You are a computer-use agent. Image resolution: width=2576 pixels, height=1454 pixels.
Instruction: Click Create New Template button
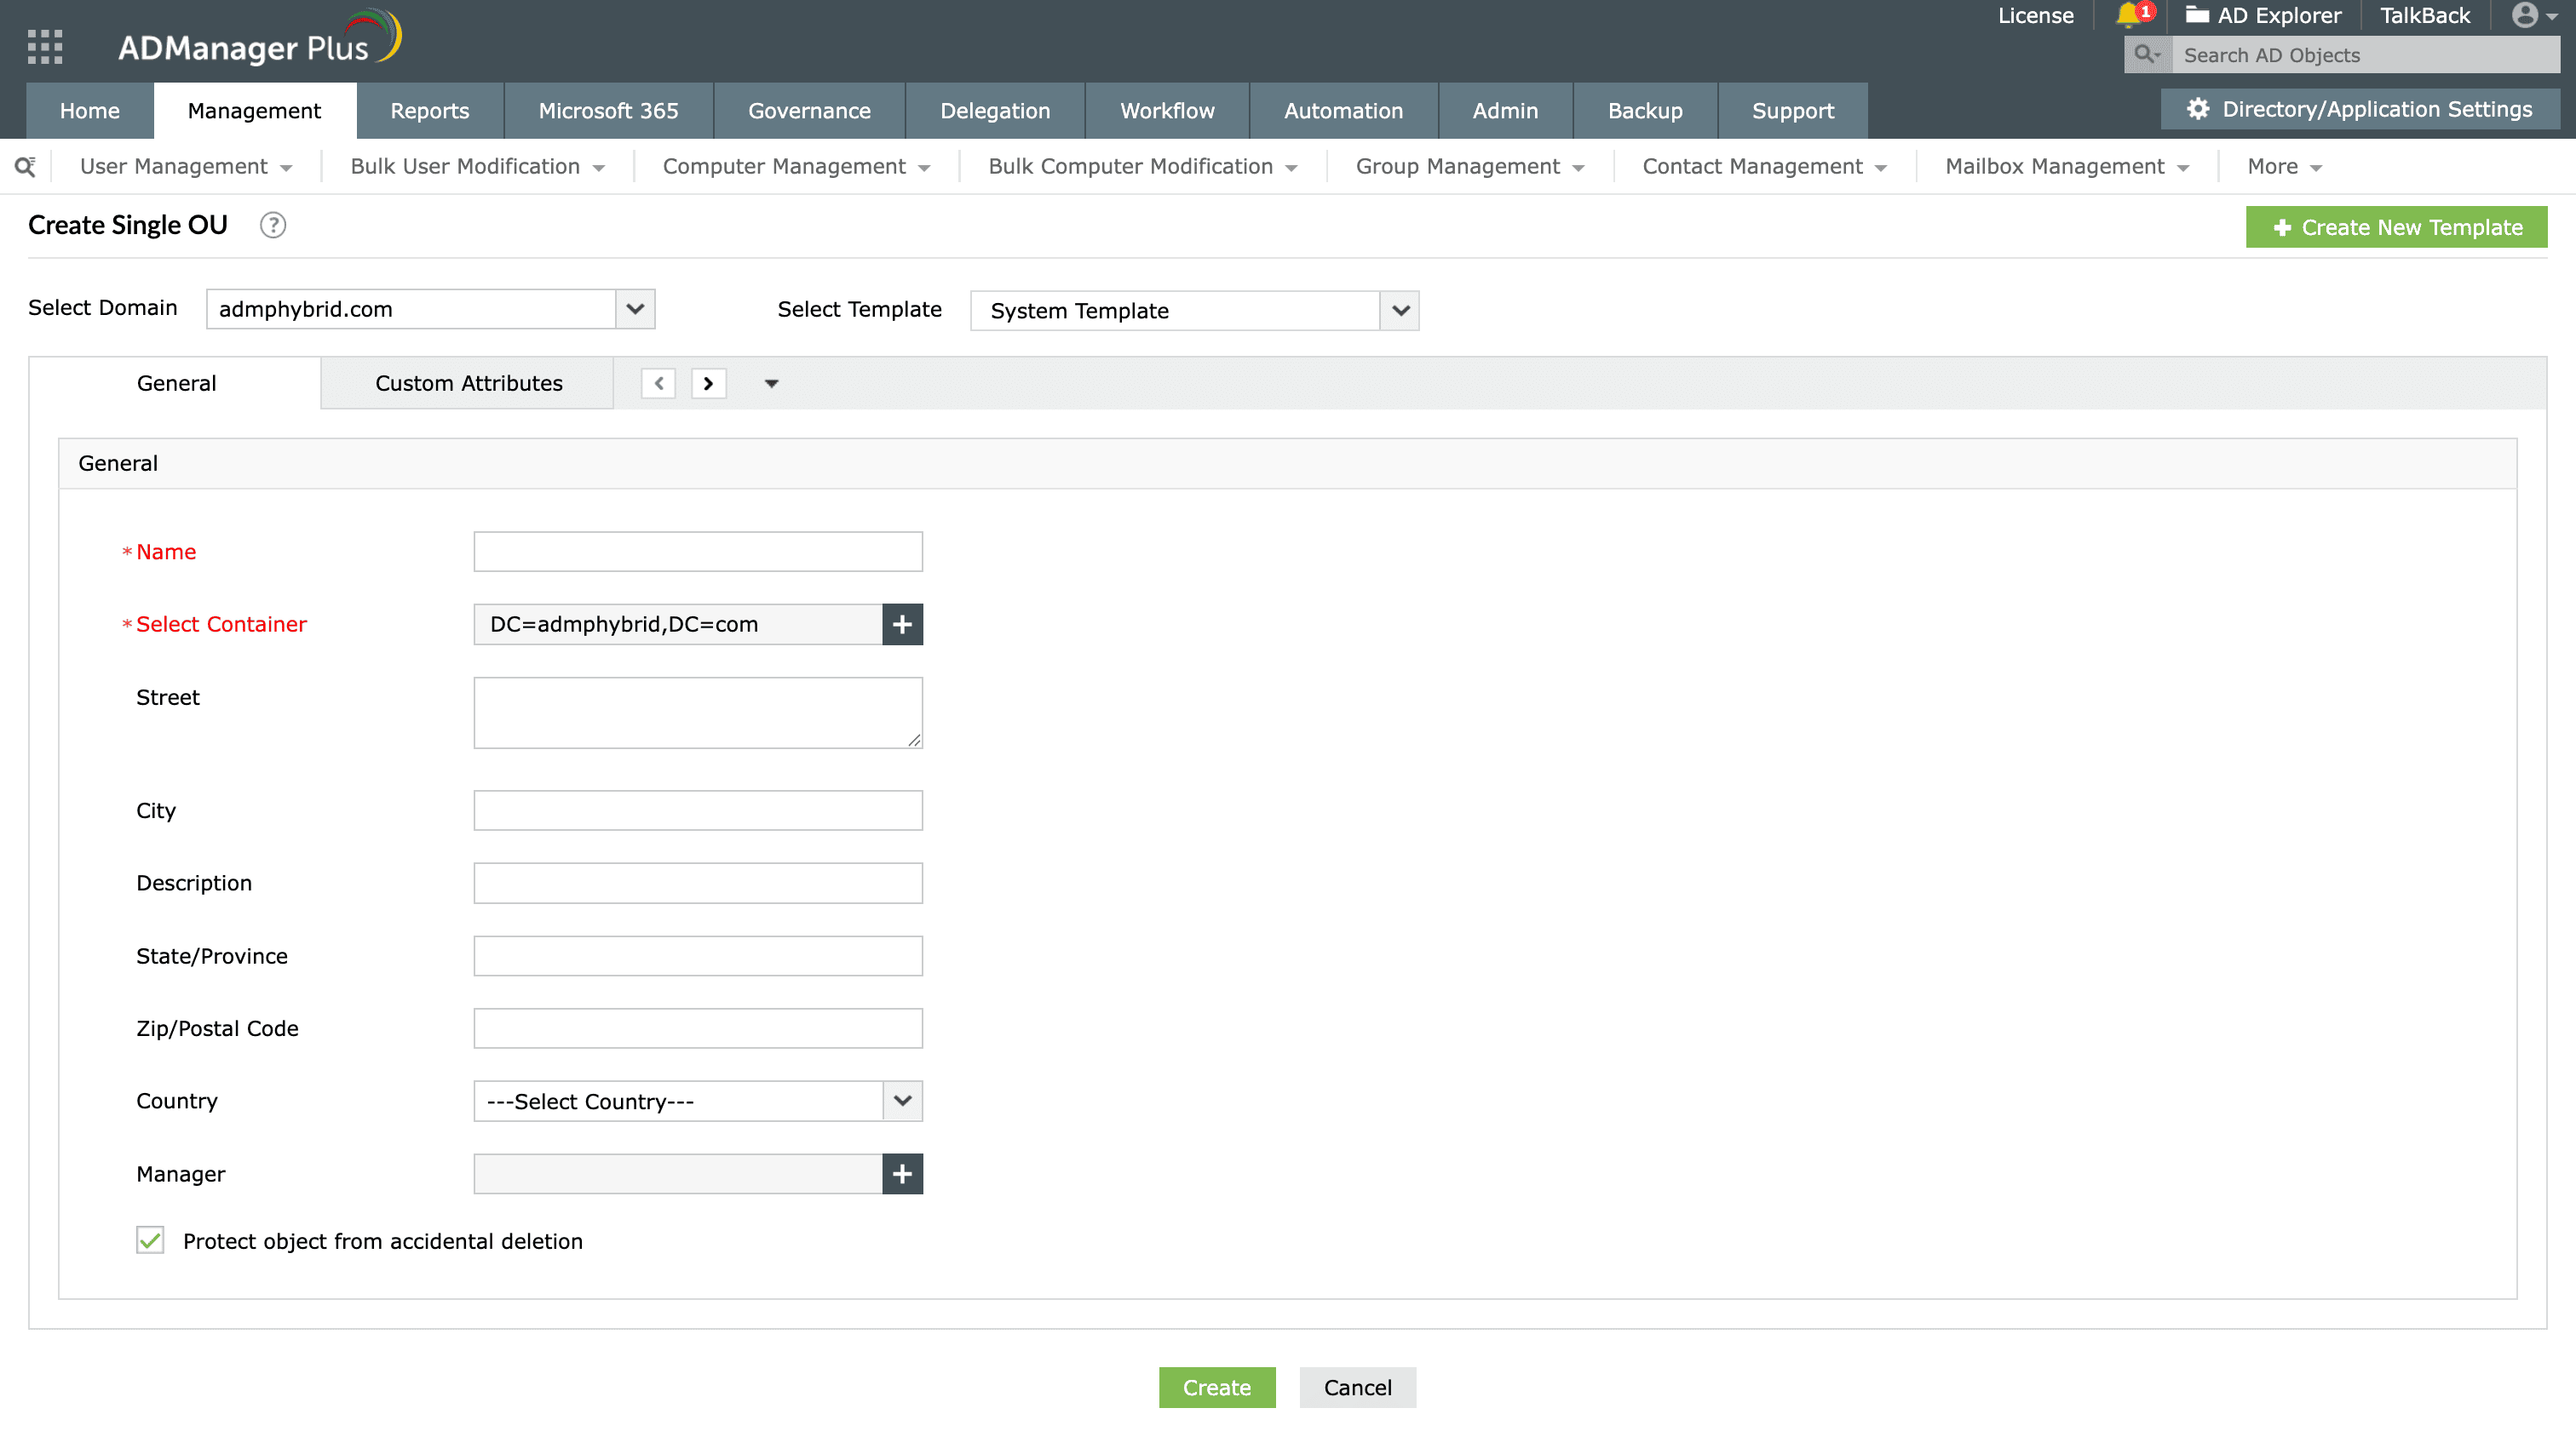(x=2396, y=226)
